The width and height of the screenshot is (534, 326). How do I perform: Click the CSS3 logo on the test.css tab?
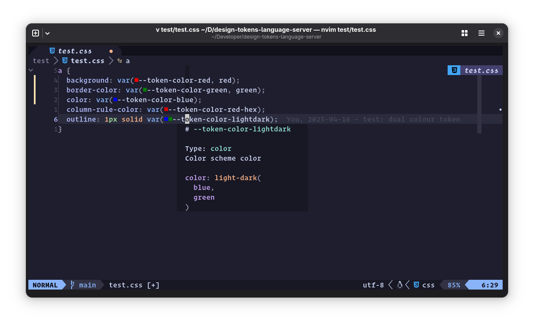click(x=52, y=51)
